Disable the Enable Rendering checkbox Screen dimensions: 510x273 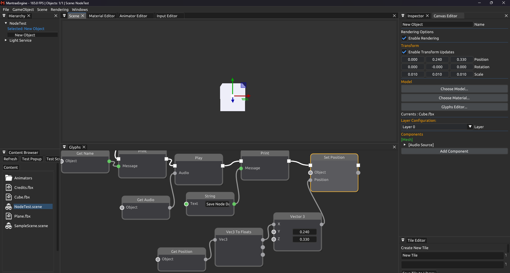(x=404, y=38)
